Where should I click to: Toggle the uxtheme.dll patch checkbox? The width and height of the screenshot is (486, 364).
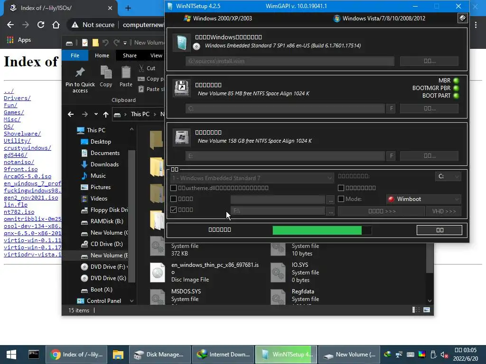coord(174,188)
